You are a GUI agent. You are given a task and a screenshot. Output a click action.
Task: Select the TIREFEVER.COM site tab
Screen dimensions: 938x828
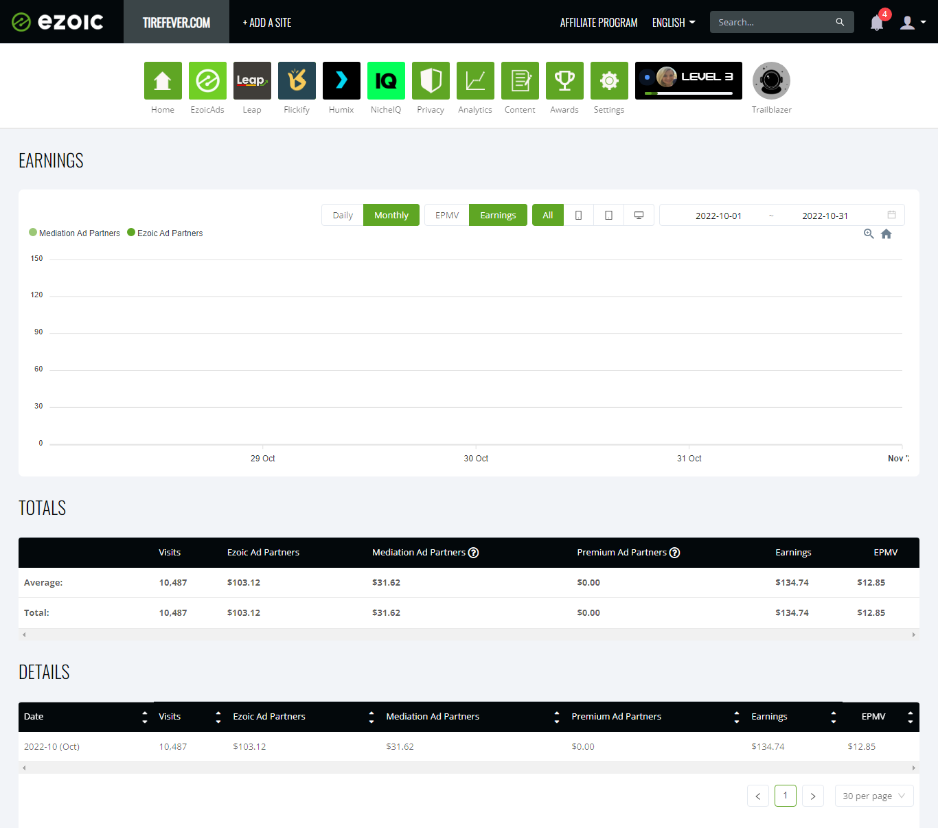(176, 22)
